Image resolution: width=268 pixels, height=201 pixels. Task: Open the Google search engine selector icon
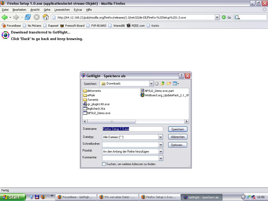point(237,17)
